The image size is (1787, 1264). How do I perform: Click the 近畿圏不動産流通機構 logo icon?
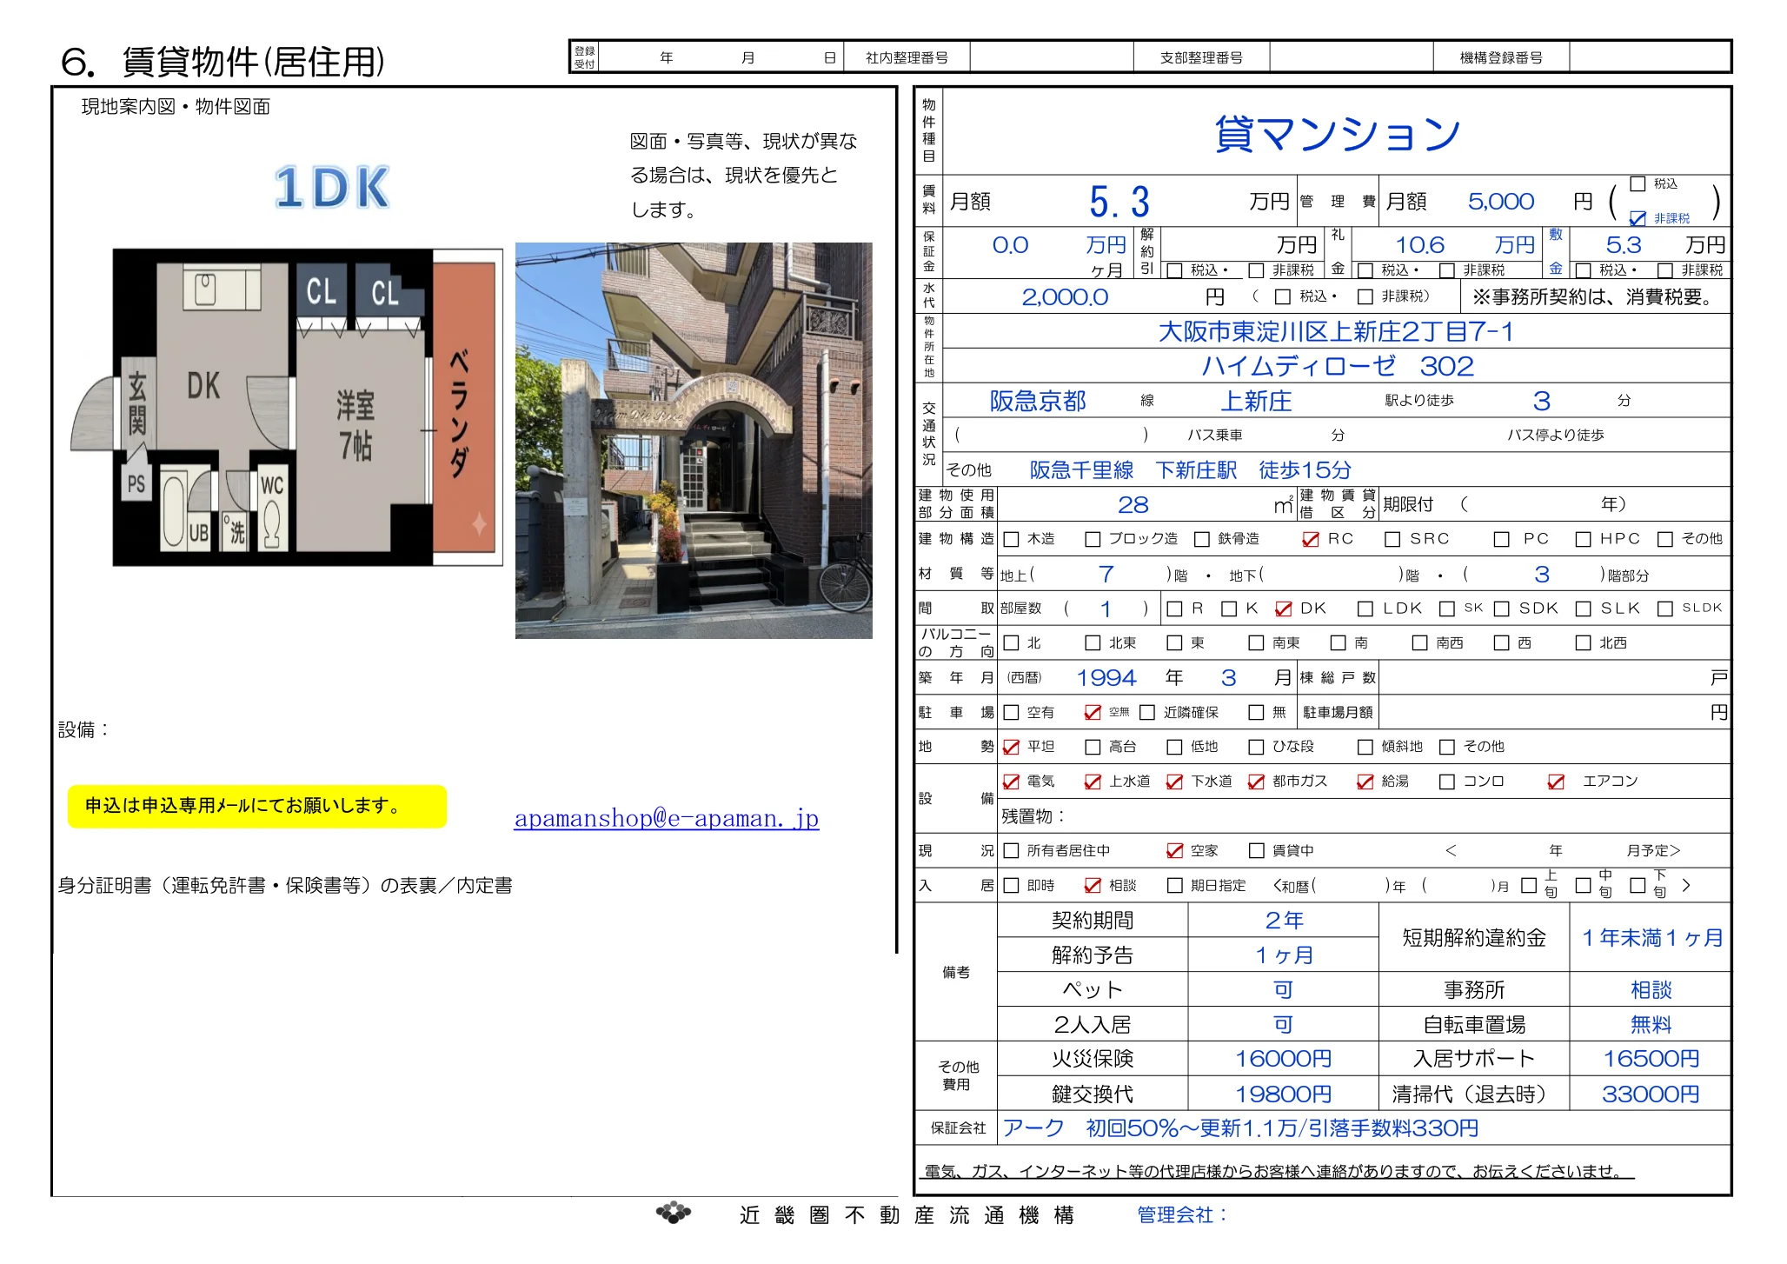coord(674,1213)
